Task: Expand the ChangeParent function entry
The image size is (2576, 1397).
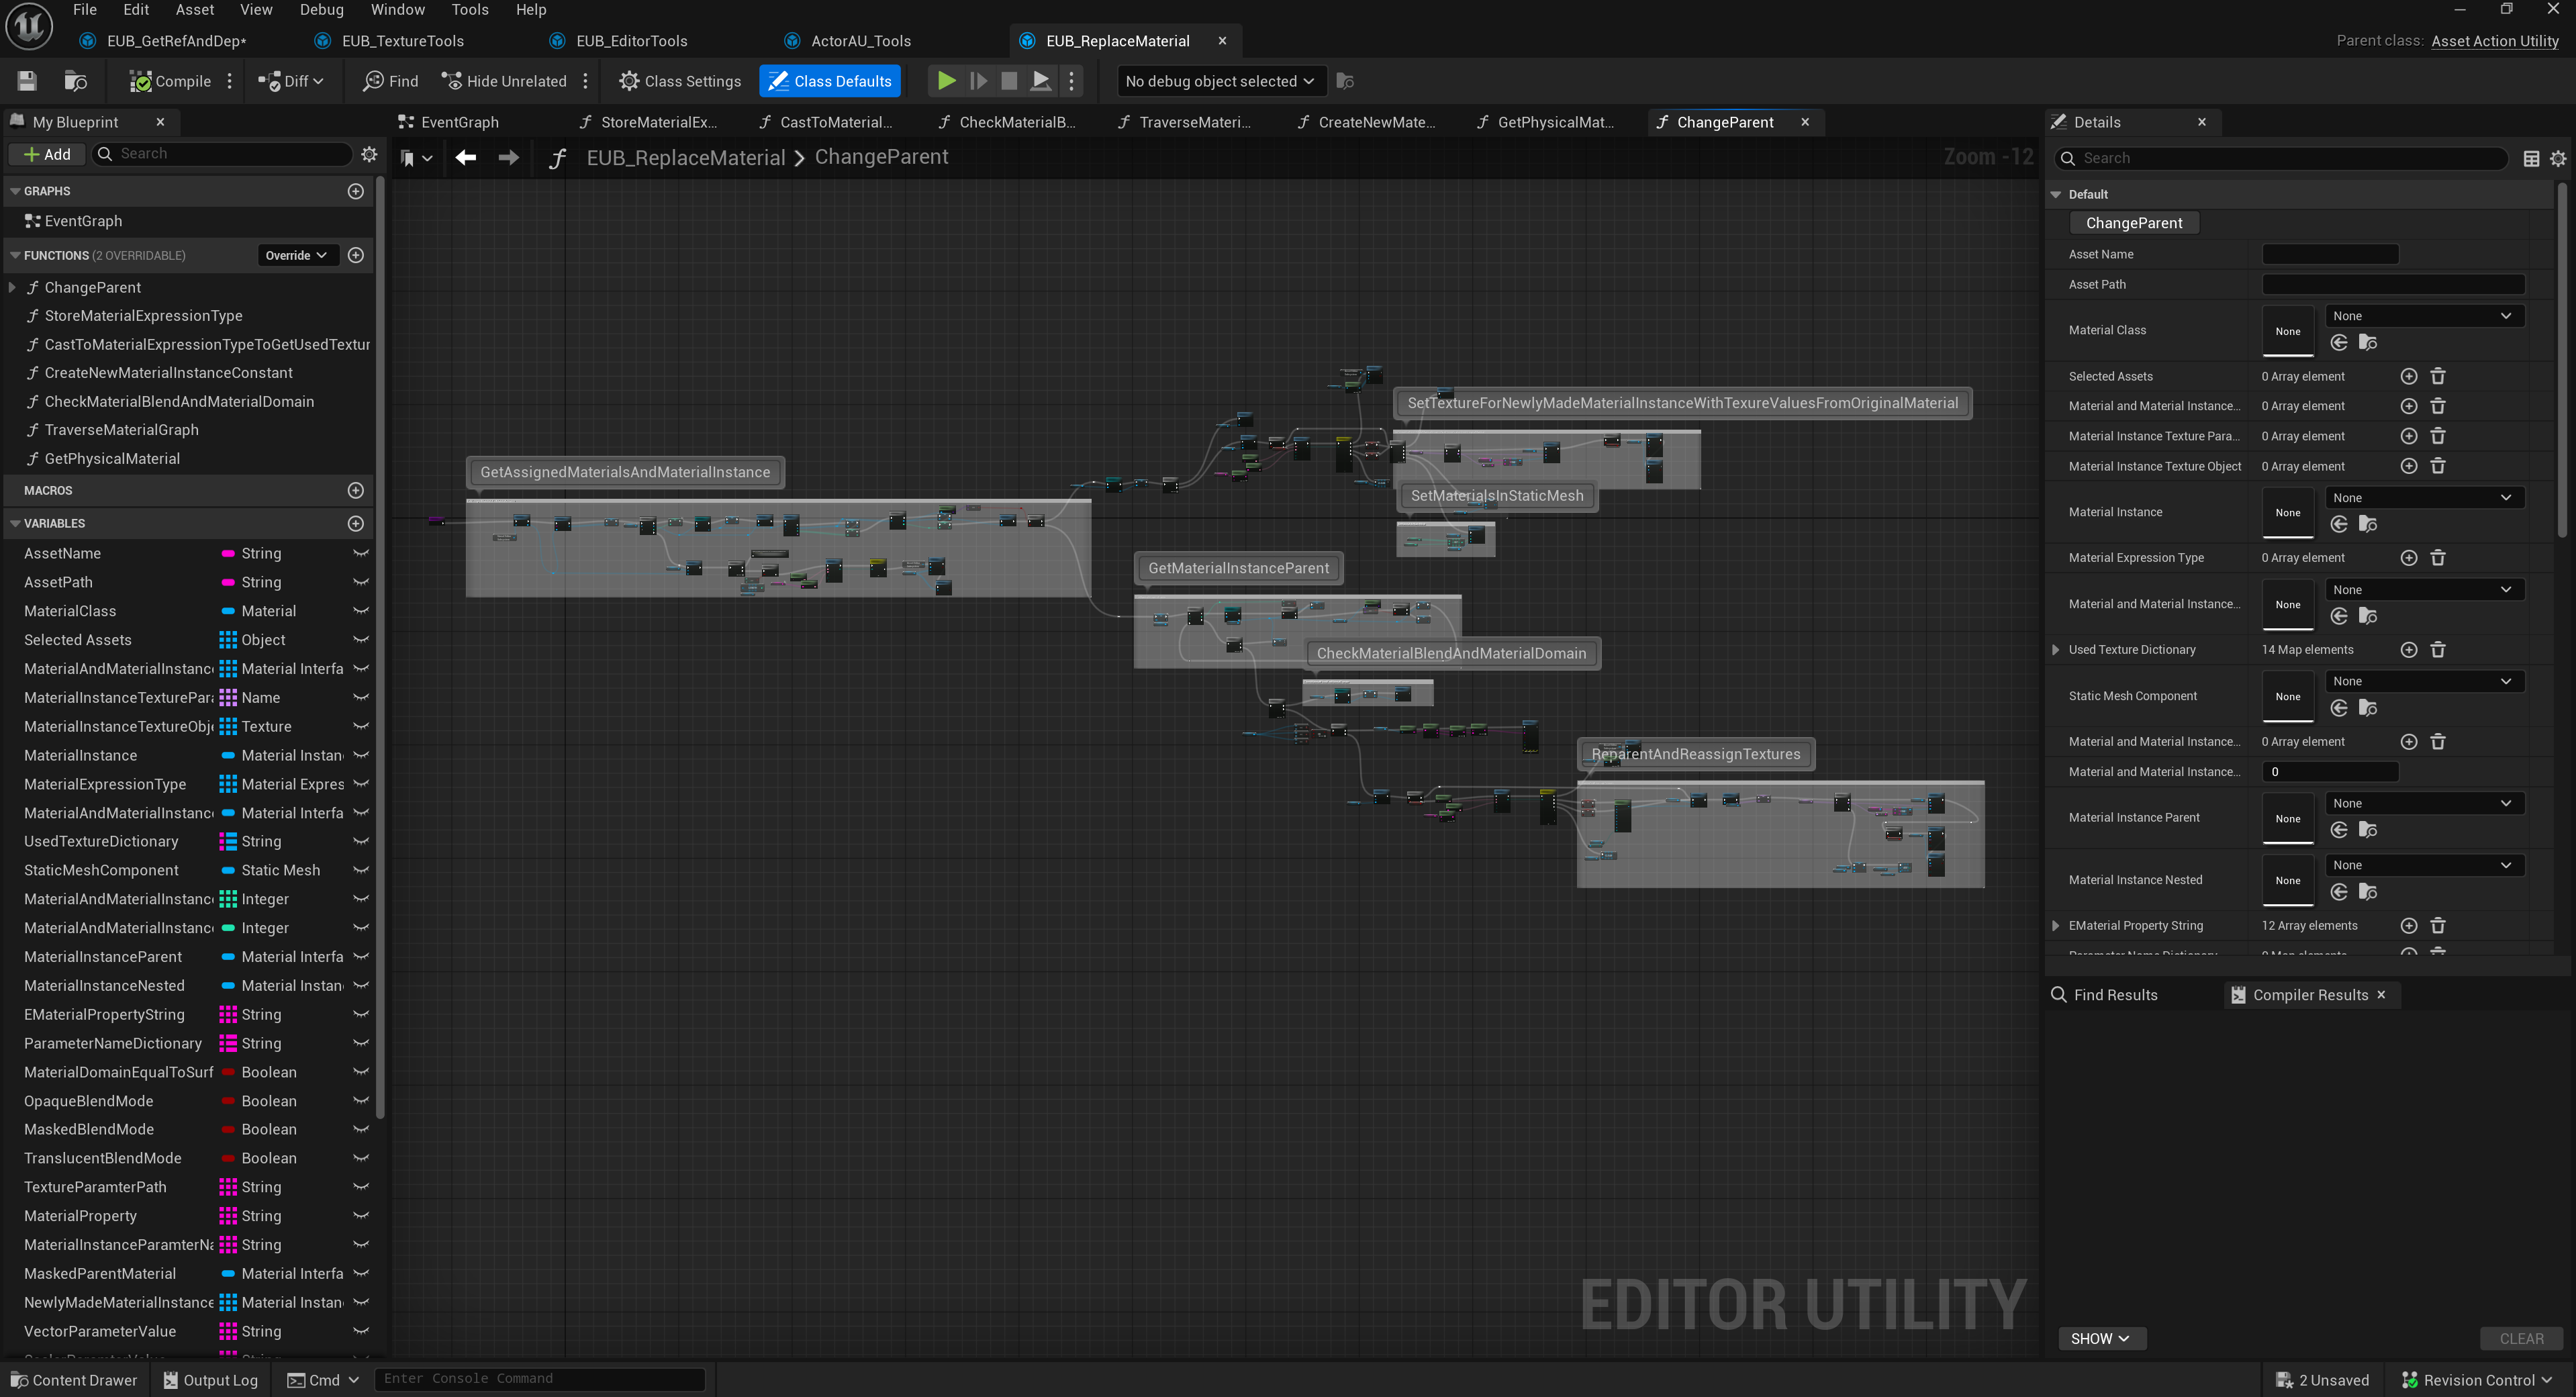Action: [x=12, y=287]
